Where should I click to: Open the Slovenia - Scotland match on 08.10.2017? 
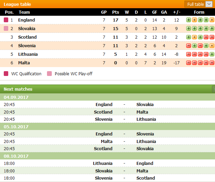click(x=108, y=178)
